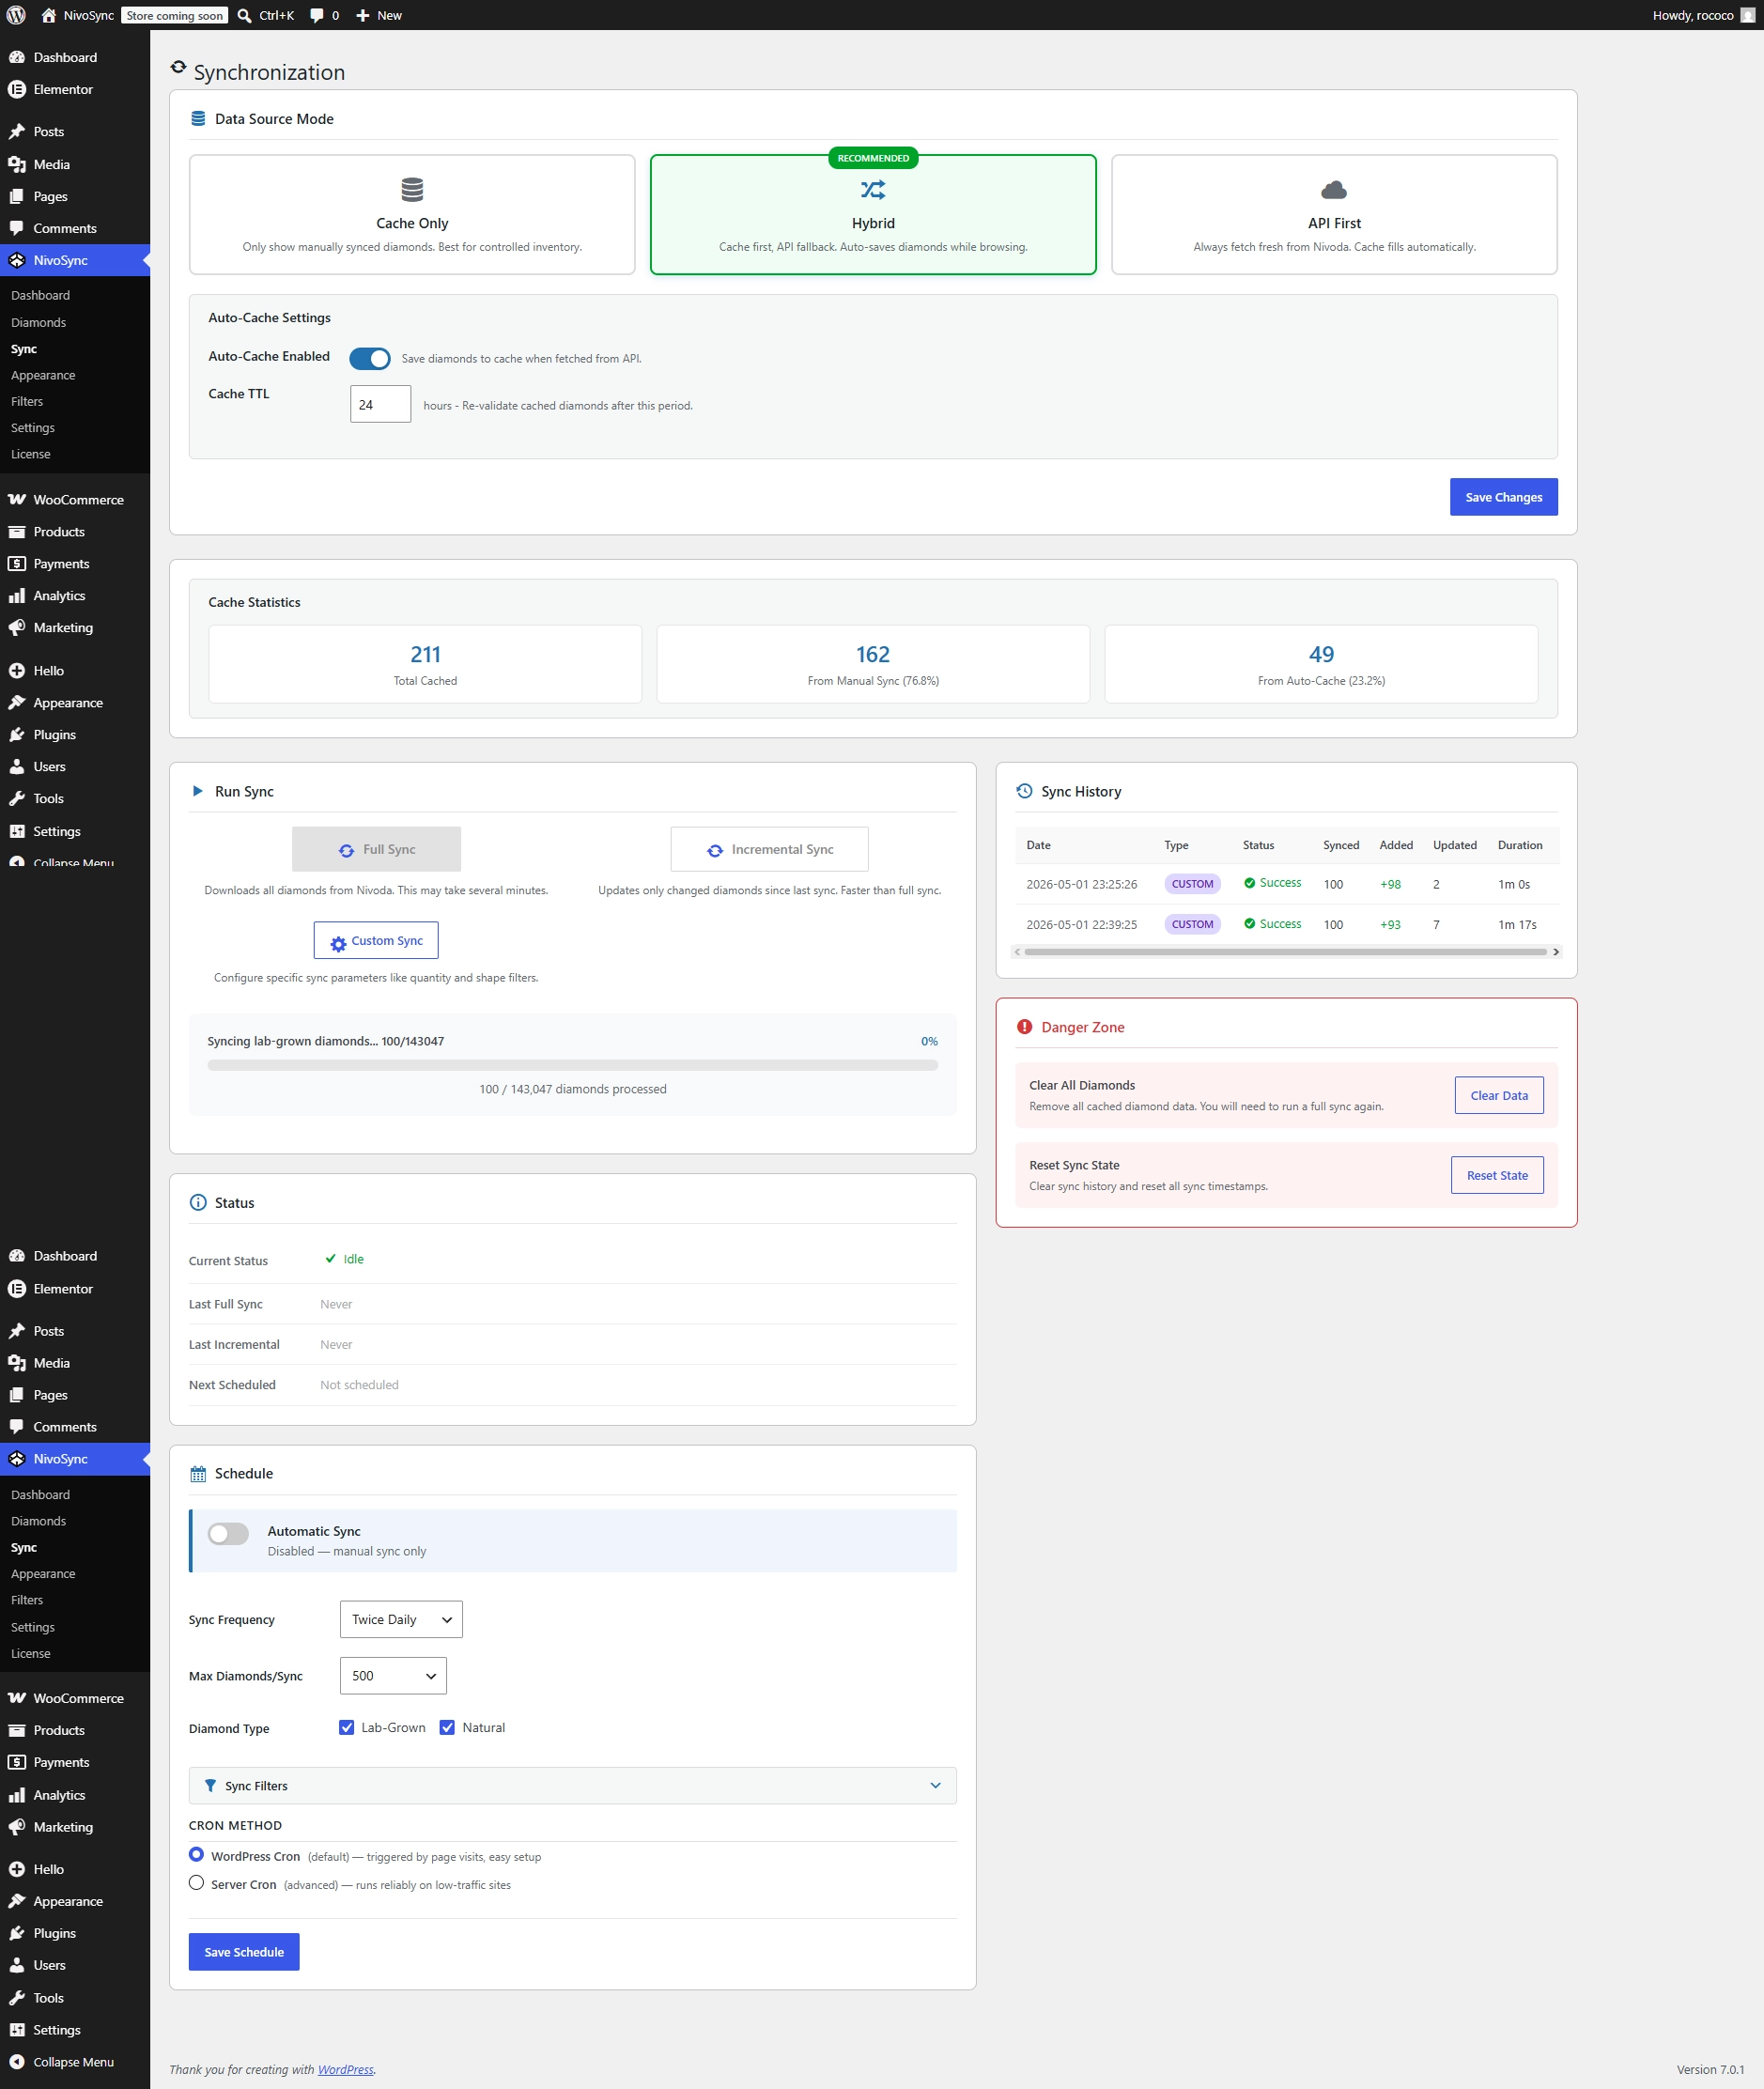Click the calendar icon beside Schedule heading

pyautogui.click(x=198, y=1473)
